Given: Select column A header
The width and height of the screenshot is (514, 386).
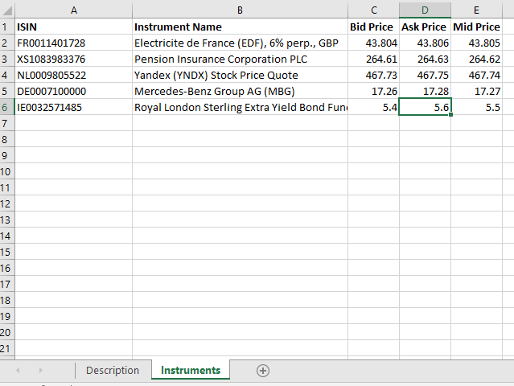Looking at the screenshot, I should 74,10.
